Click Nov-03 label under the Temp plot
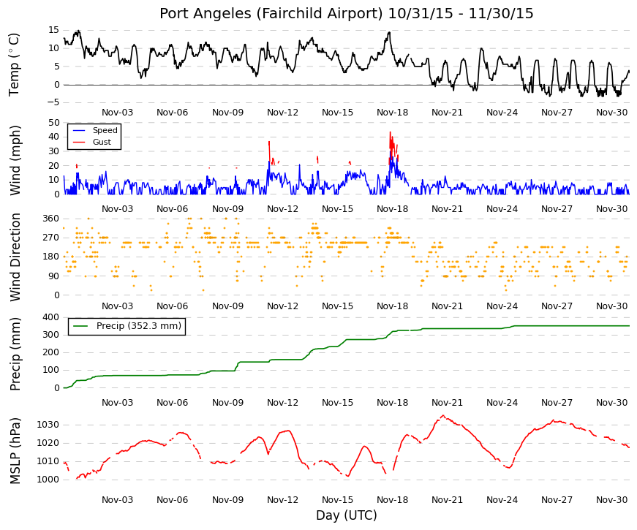 118,113
